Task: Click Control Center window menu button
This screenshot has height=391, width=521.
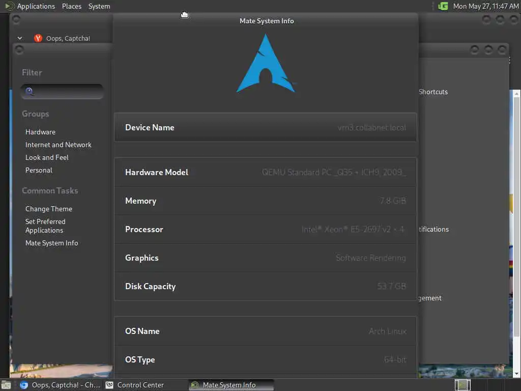Action: coord(19,50)
